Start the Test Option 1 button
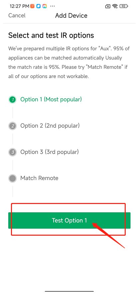Image resolution: width=139 pixels, height=295 pixels. point(69,220)
